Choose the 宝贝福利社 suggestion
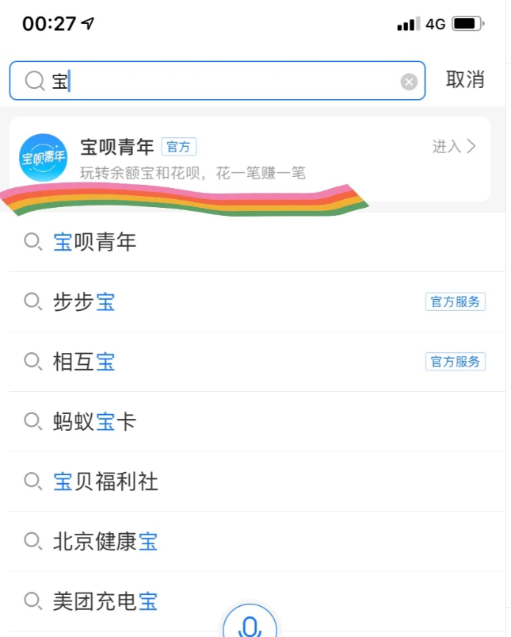This screenshot has width=511, height=637. 257,482
